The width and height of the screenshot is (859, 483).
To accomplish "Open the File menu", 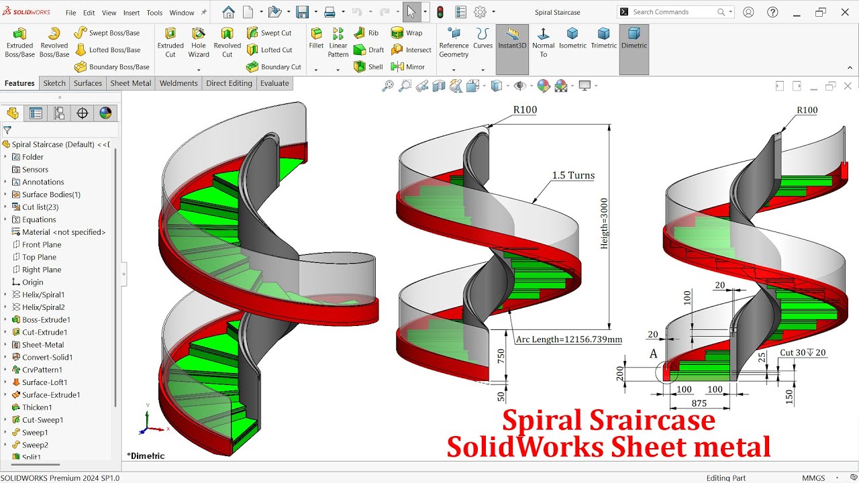I will click(70, 13).
